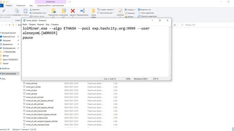Maximize the Notepad window
Screen dimensions: 234x131
click(x=160, y=20)
